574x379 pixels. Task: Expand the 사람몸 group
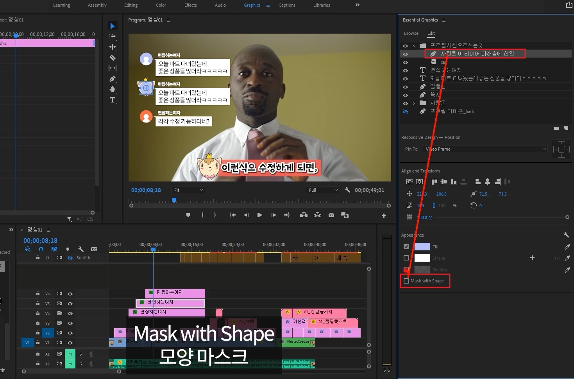click(414, 103)
